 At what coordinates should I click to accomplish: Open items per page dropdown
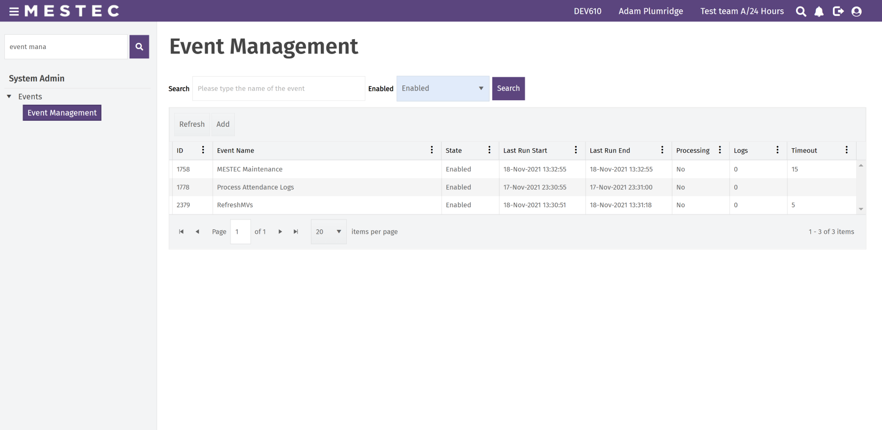[329, 232]
